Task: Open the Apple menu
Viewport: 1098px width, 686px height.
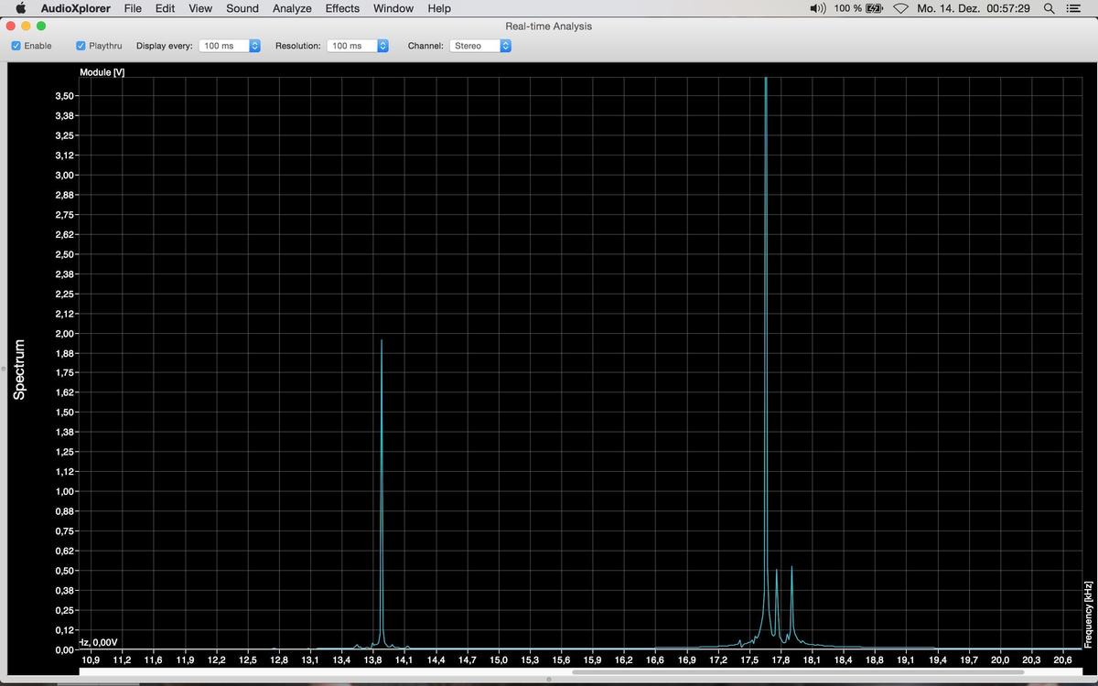Action: point(20,8)
